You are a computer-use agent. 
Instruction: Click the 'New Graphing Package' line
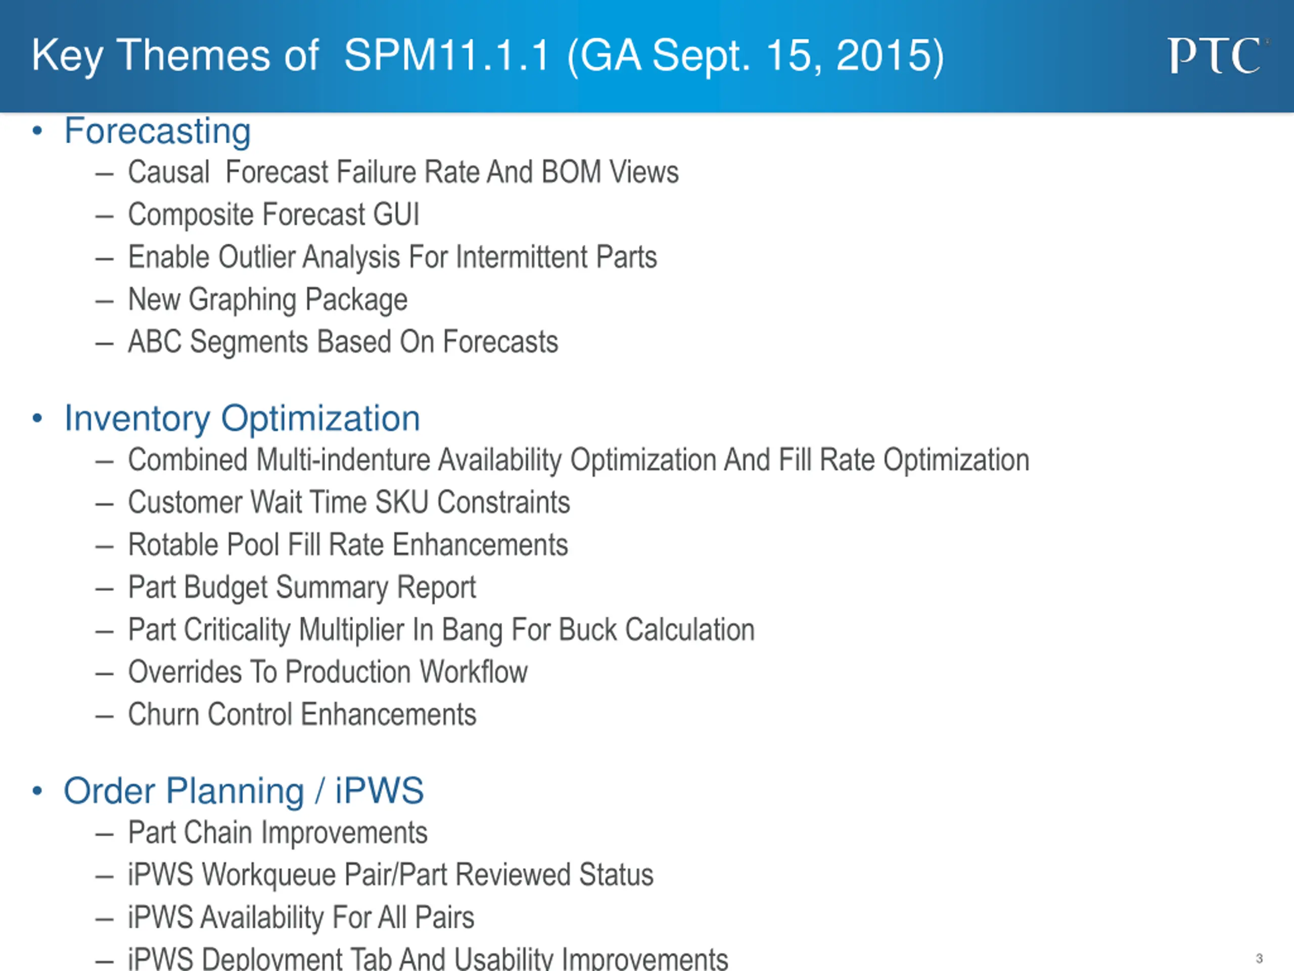268,300
